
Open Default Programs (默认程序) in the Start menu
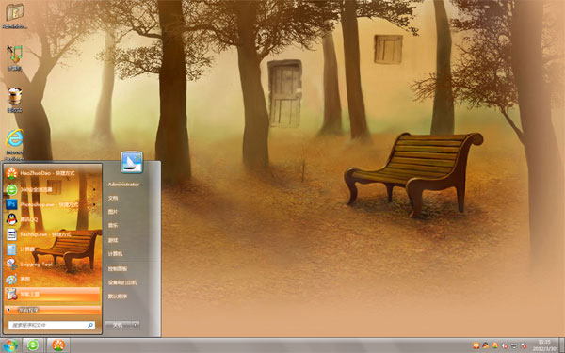118,297
